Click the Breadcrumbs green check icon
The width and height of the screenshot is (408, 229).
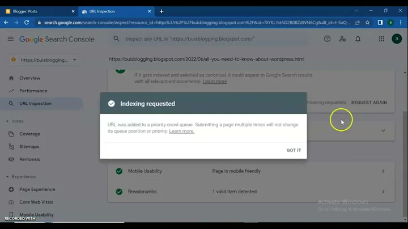coord(119,192)
